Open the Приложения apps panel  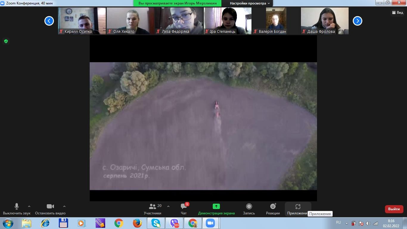click(298, 209)
